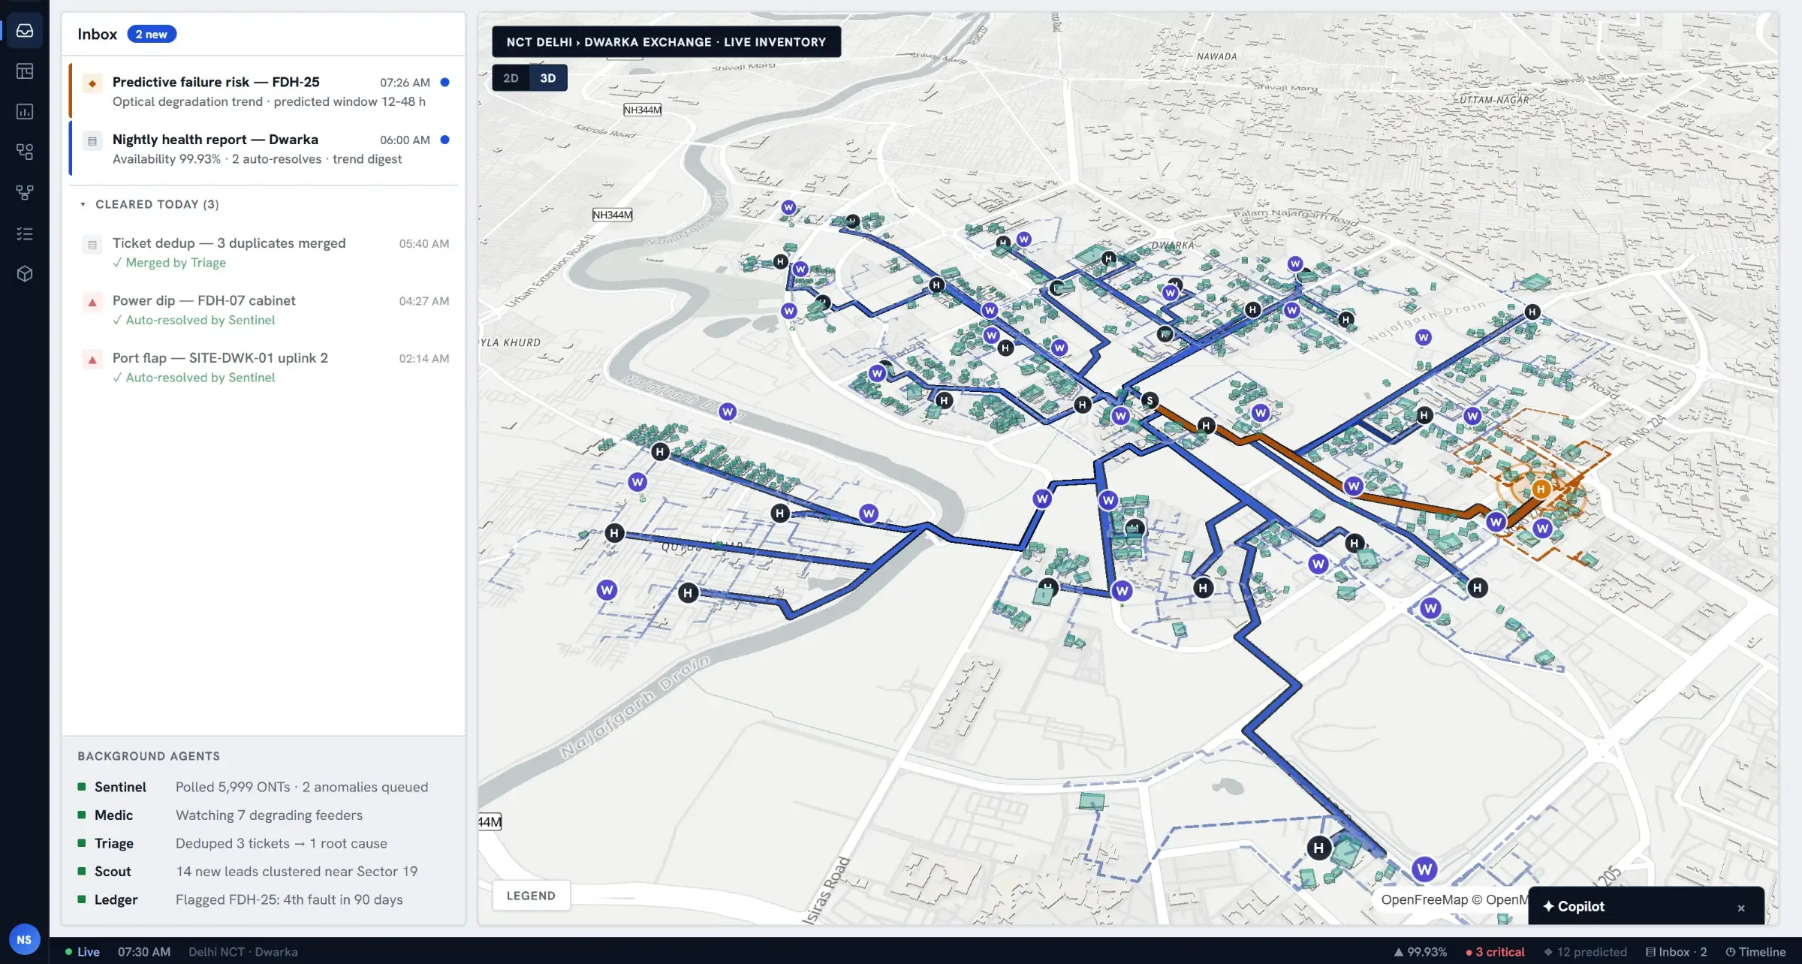The image size is (1802, 964).
Task: Open the 3D cube inventory icon
Action: 25,274
